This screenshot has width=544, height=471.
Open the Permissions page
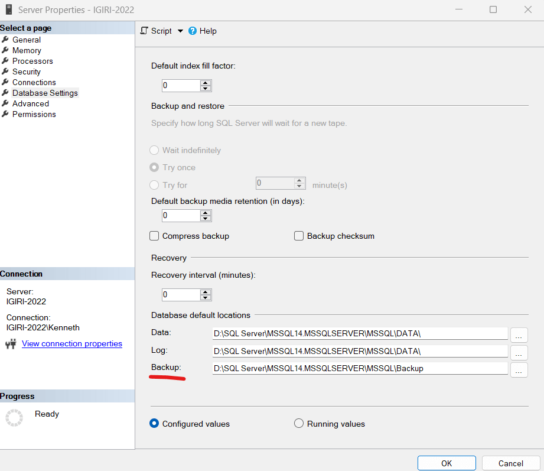pyautogui.click(x=34, y=114)
